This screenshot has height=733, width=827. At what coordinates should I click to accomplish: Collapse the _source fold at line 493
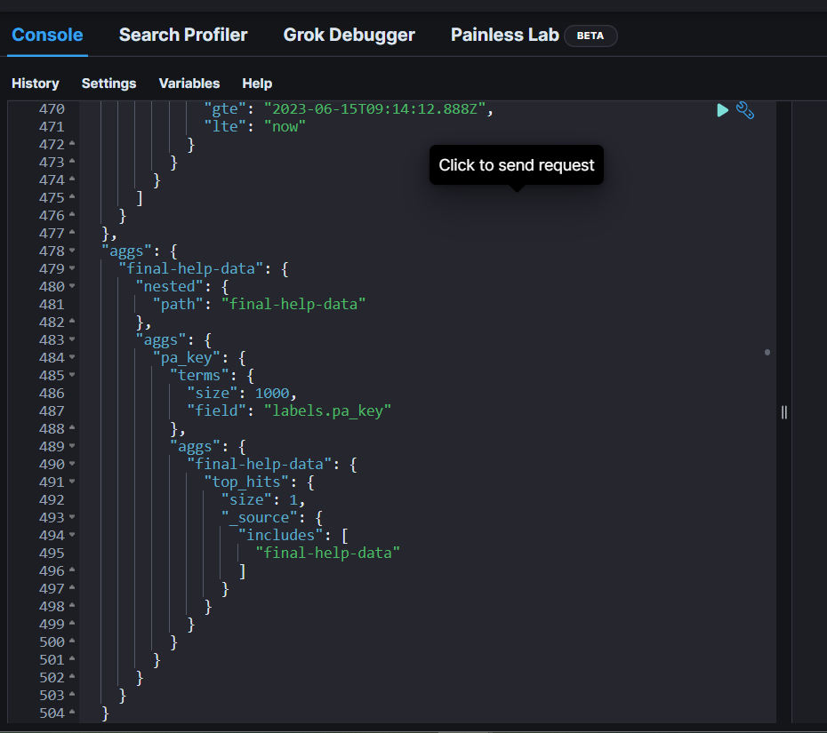click(x=72, y=517)
